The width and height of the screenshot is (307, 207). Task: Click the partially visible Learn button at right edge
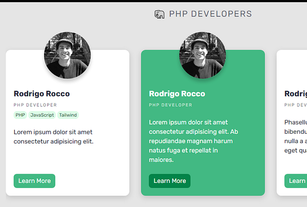point(296,181)
